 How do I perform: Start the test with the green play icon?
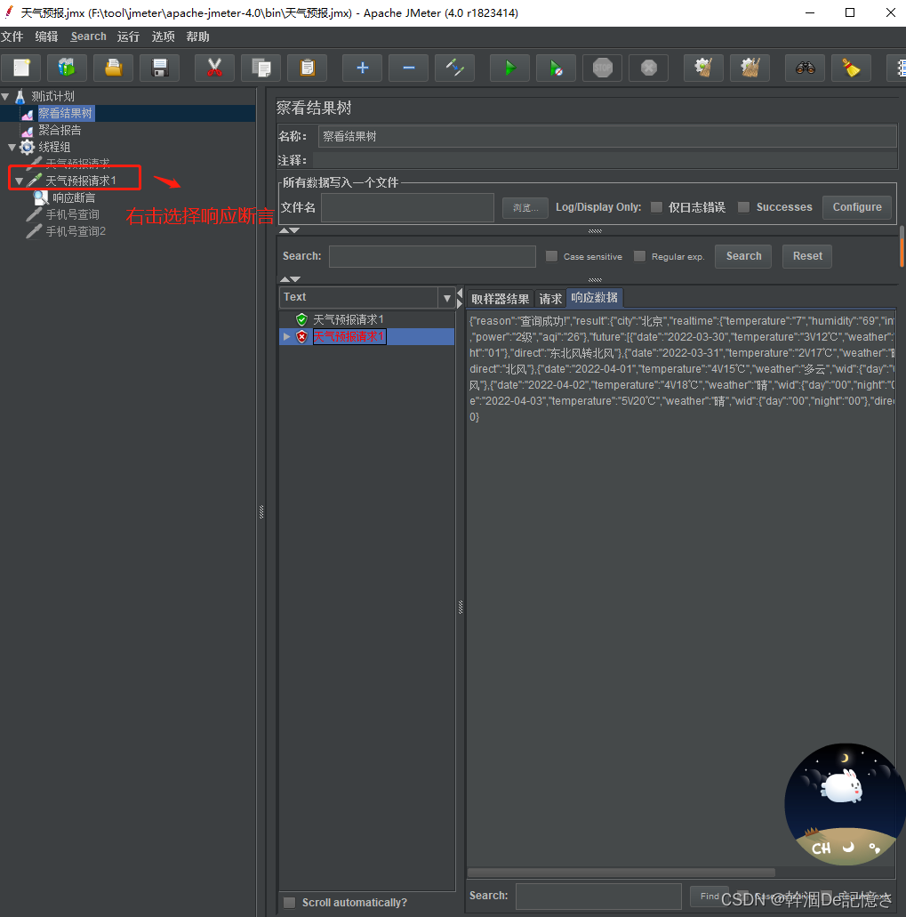click(x=509, y=68)
